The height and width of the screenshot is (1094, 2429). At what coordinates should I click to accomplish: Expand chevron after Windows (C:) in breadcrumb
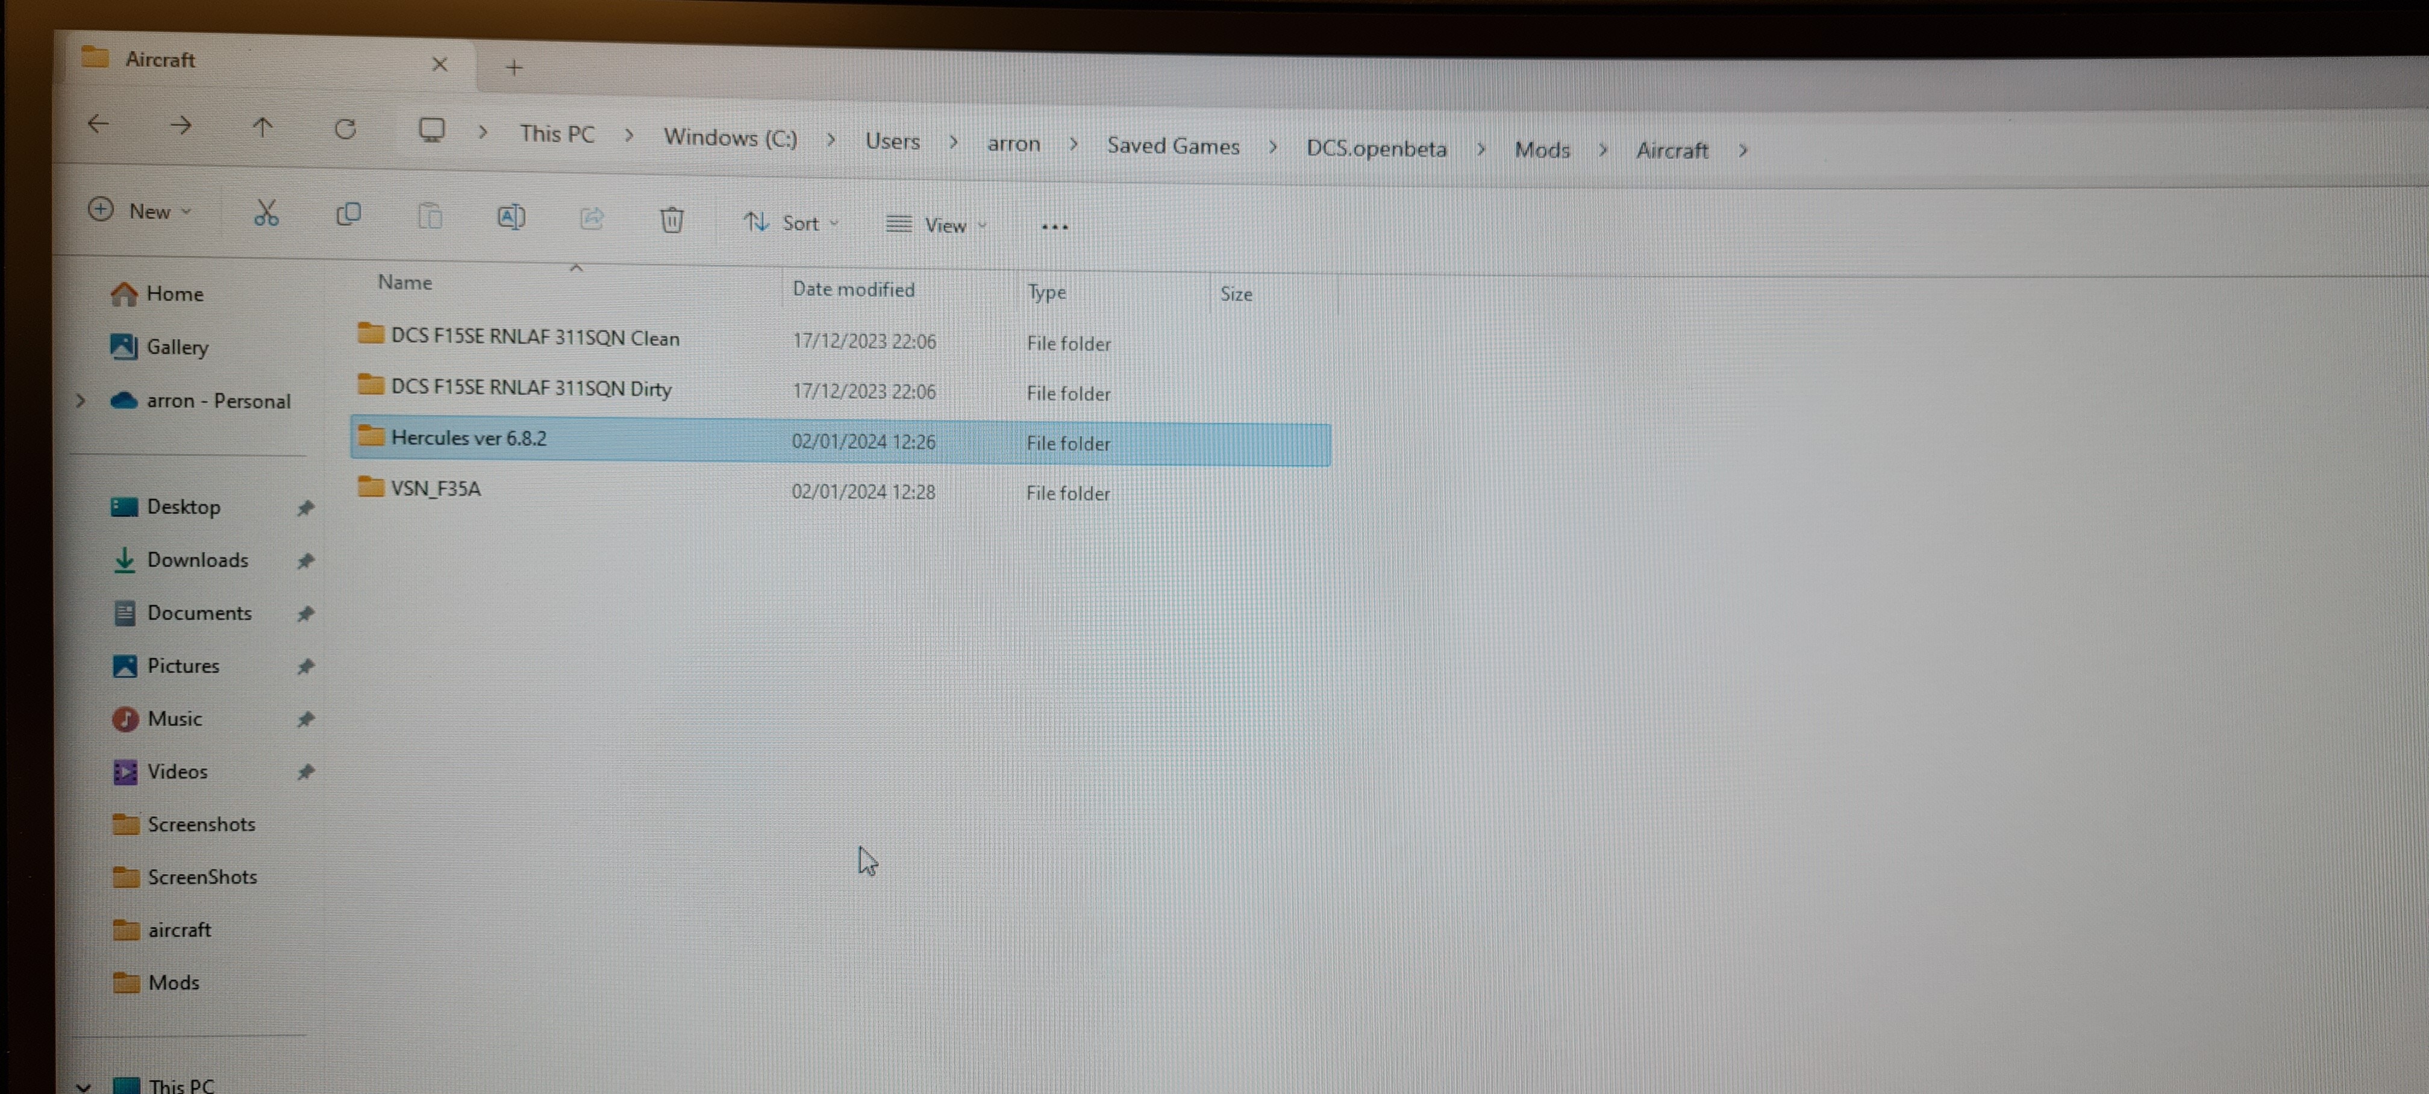click(x=831, y=140)
